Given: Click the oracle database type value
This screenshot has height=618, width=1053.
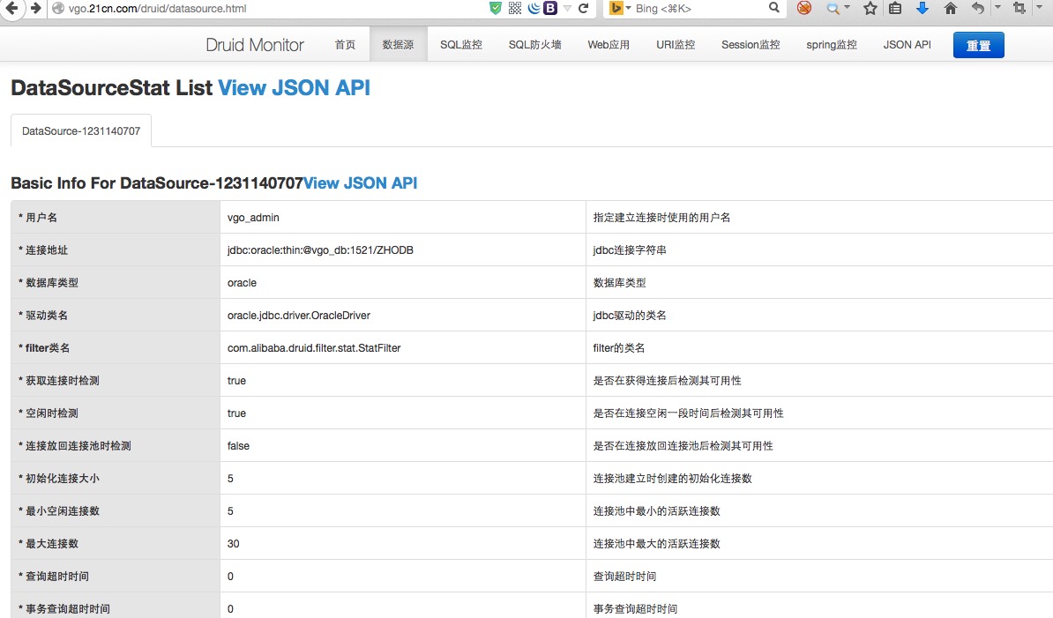Looking at the screenshot, I should tap(242, 283).
